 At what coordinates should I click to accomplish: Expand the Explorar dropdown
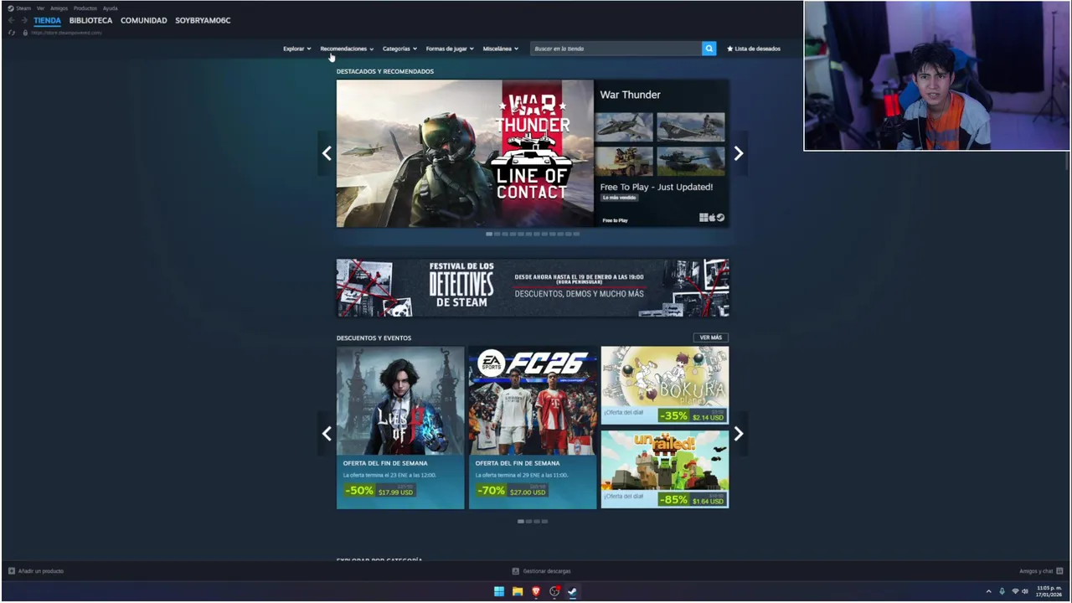point(296,49)
